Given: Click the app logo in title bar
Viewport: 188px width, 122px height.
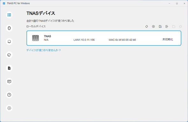Looking at the screenshot, I should click(x=4, y=4).
